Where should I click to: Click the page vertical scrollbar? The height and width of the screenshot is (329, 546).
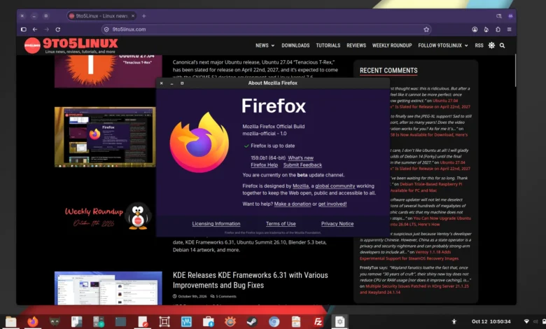click(x=515, y=71)
